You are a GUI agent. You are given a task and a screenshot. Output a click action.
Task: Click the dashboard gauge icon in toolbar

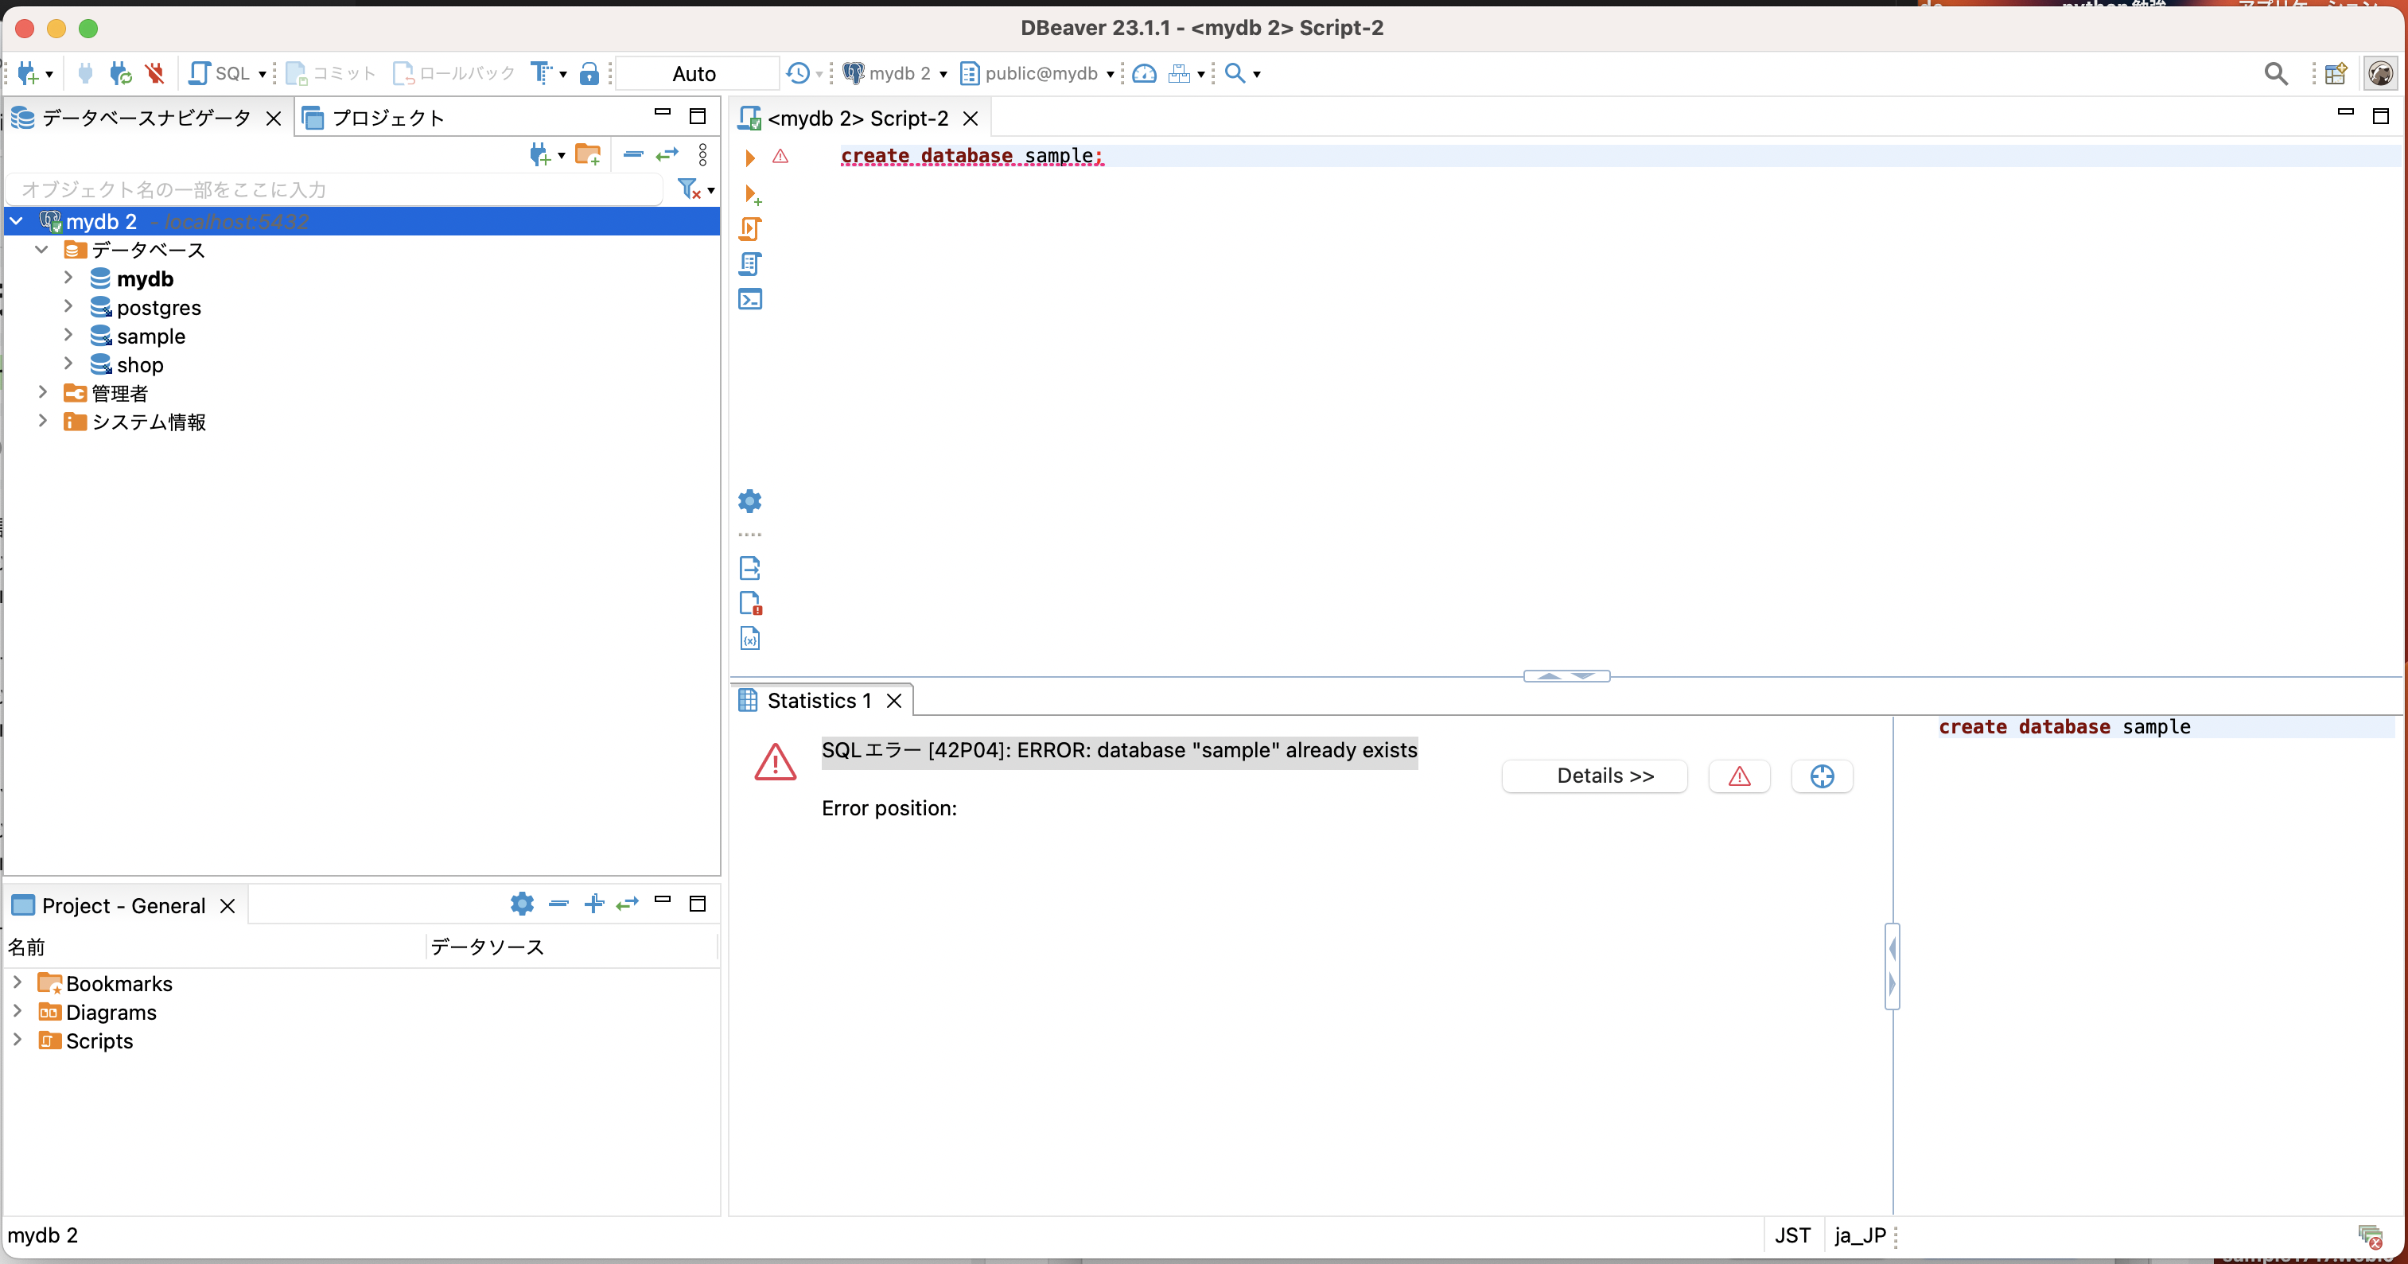click(x=1144, y=73)
